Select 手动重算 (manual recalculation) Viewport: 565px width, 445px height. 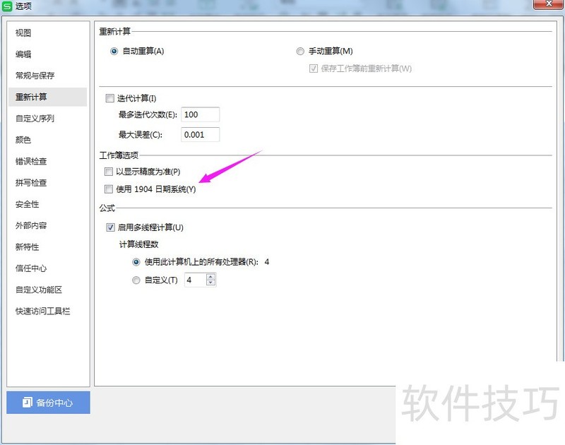[300, 52]
